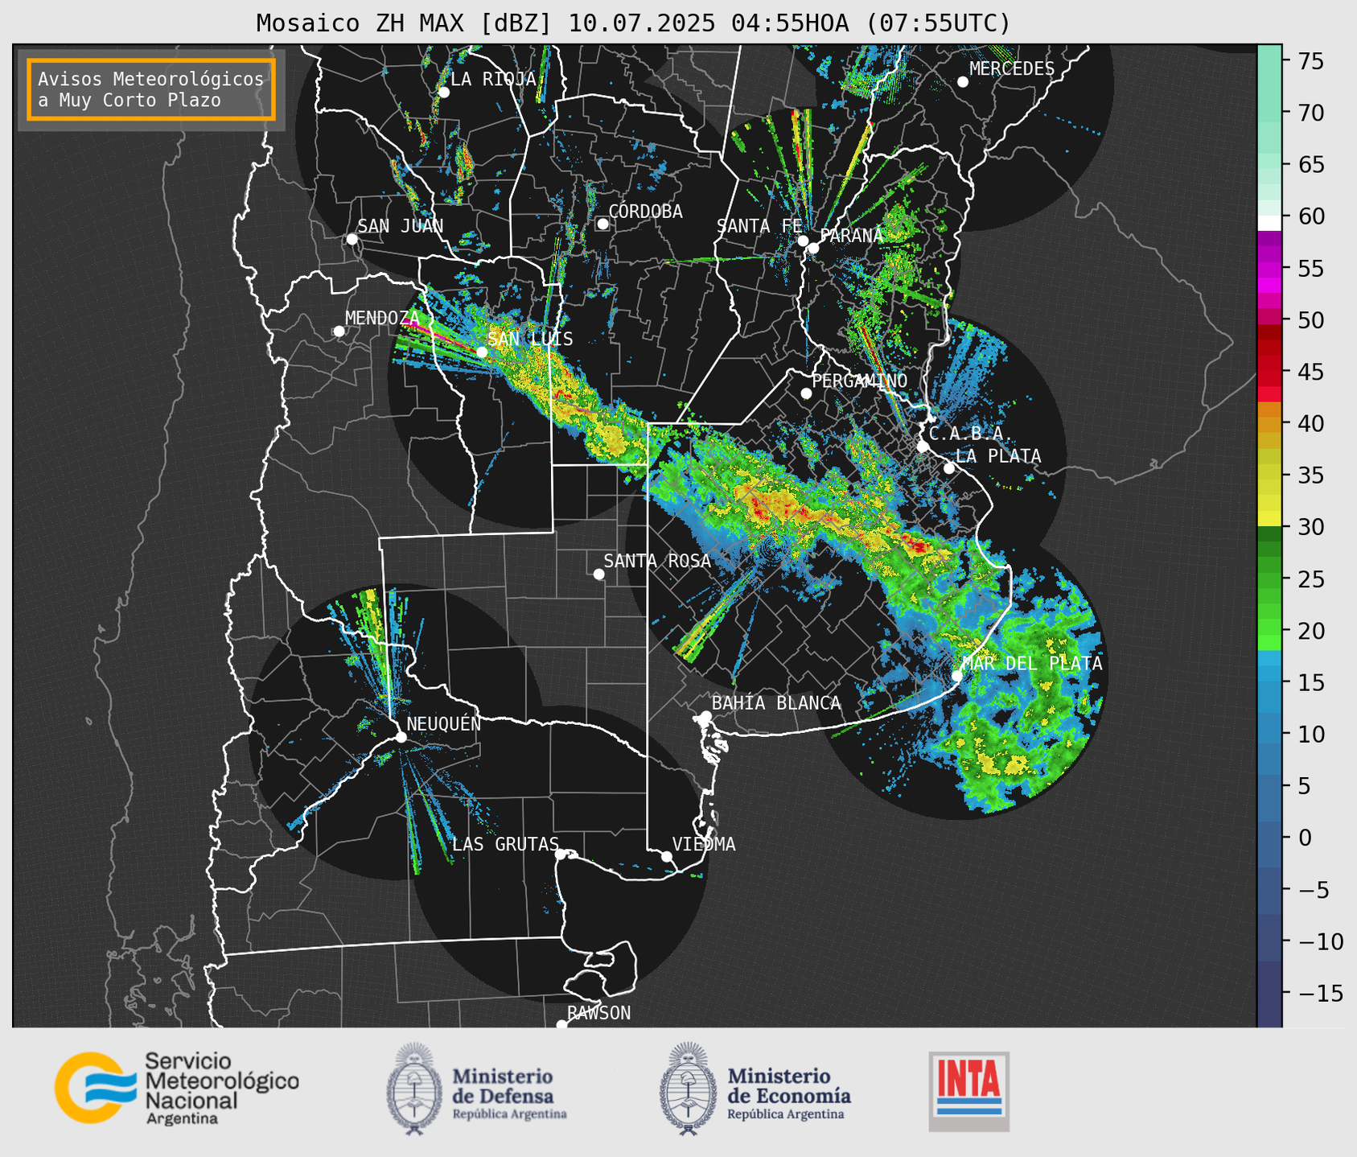
Task: Click the LAS GRUTAS city marker dot
Action: pyautogui.click(x=561, y=854)
